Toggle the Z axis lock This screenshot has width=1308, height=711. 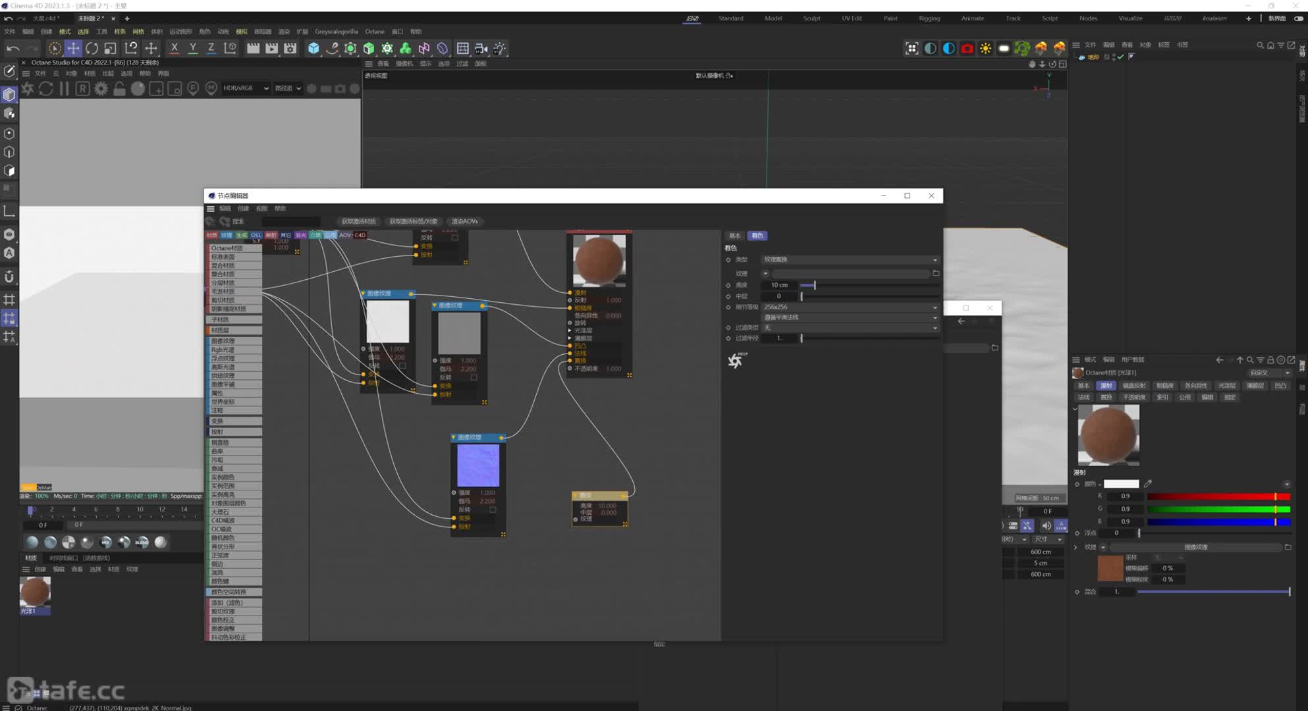coord(211,48)
